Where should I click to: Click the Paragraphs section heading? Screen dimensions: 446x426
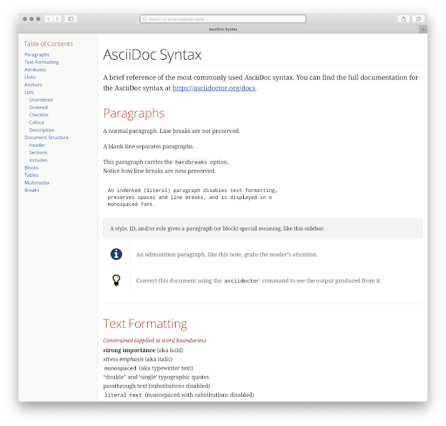[134, 113]
